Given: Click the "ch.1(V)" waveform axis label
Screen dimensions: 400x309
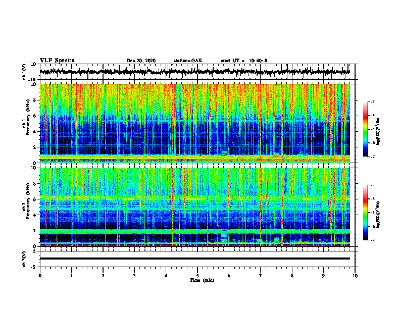Looking at the screenshot, I should pyautogui.click(x=24, y=72).
